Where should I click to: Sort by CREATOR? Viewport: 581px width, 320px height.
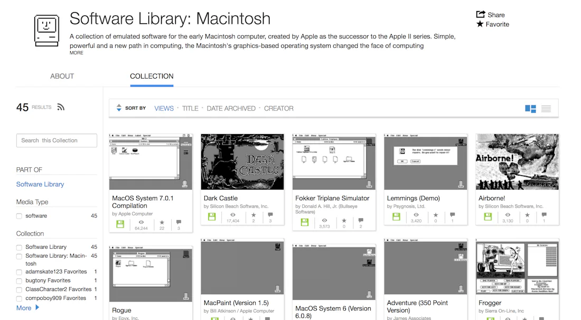(x=279, y=109)
